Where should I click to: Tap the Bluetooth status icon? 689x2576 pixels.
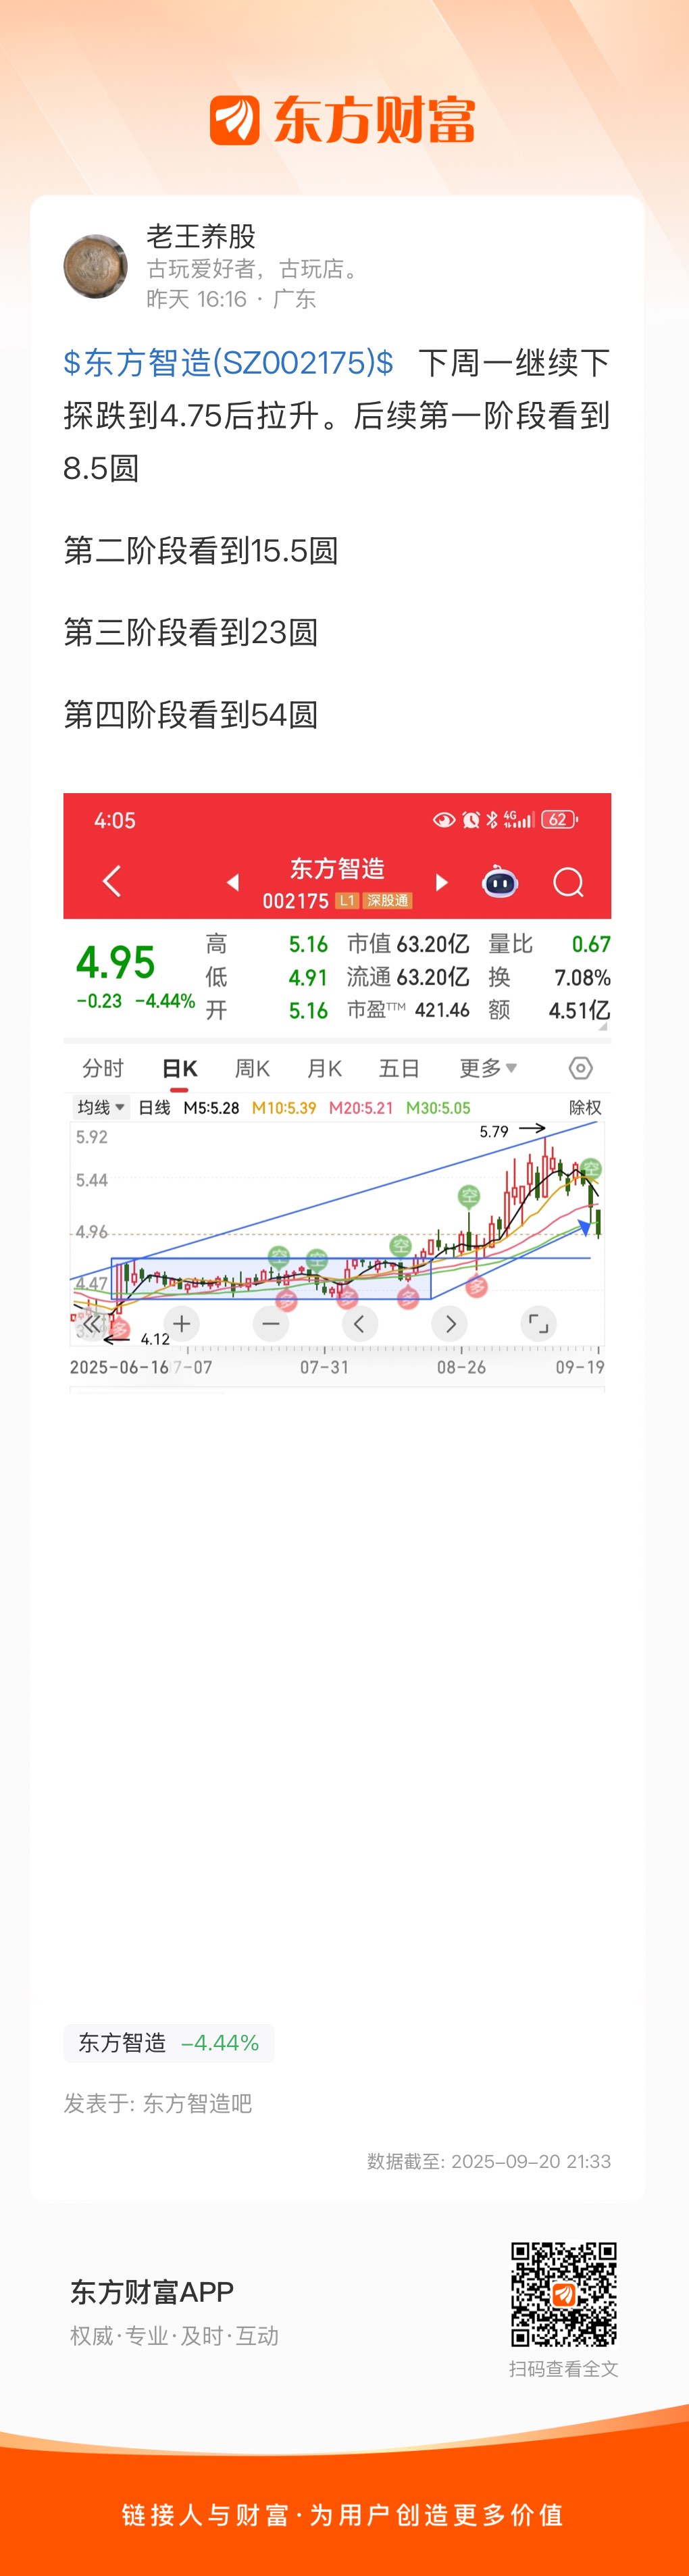click(491, 820)
